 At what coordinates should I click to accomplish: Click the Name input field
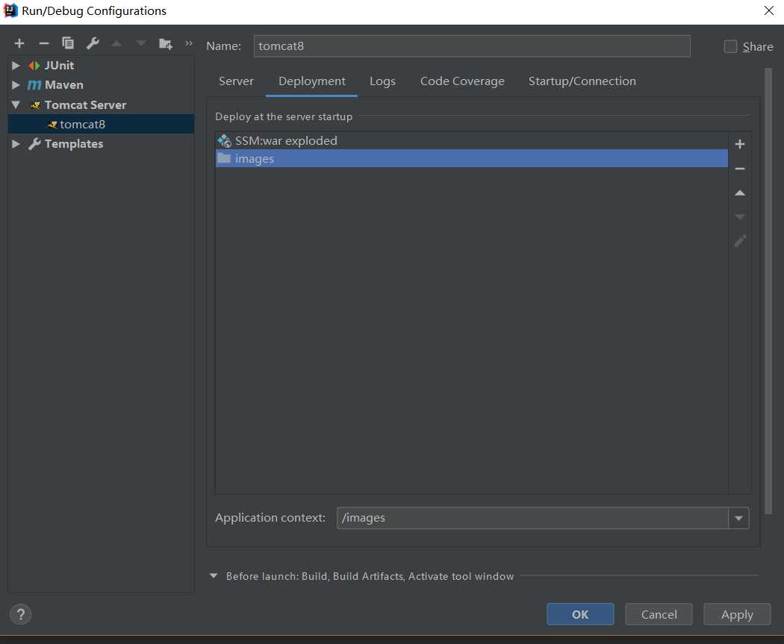click(472, 46)
